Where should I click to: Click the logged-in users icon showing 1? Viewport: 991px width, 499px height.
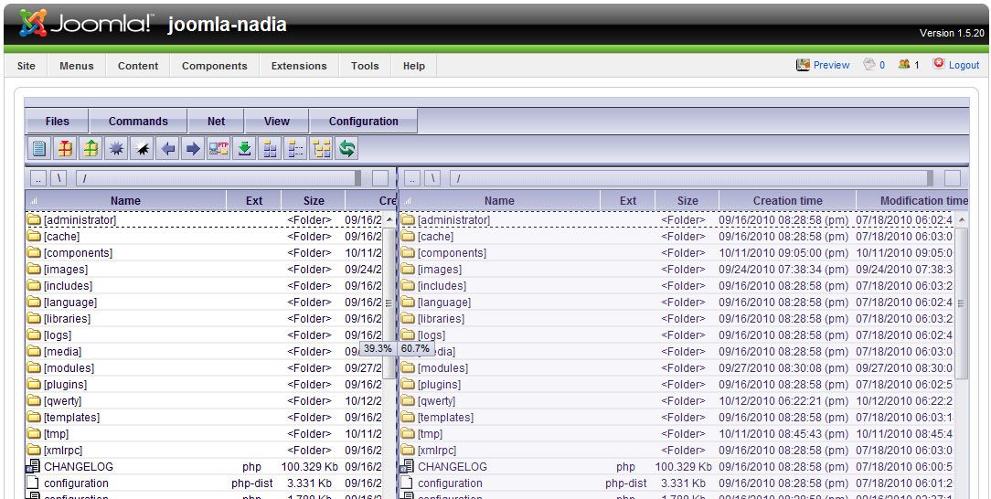point(904,64)
